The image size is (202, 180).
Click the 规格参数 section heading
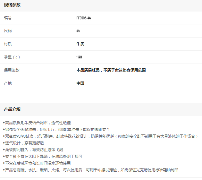point(12,5)
